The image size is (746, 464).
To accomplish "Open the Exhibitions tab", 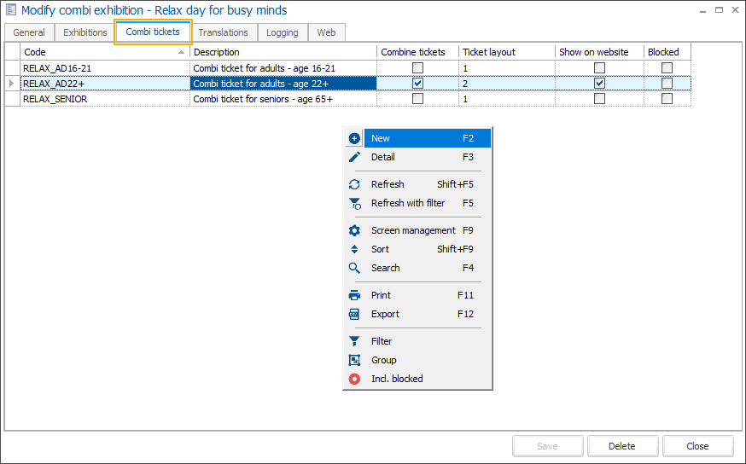I will tap(85, 32).
